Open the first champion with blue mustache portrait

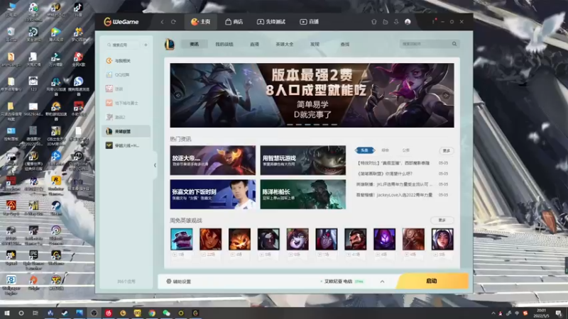pyautogui.click(x=182, y=239)
